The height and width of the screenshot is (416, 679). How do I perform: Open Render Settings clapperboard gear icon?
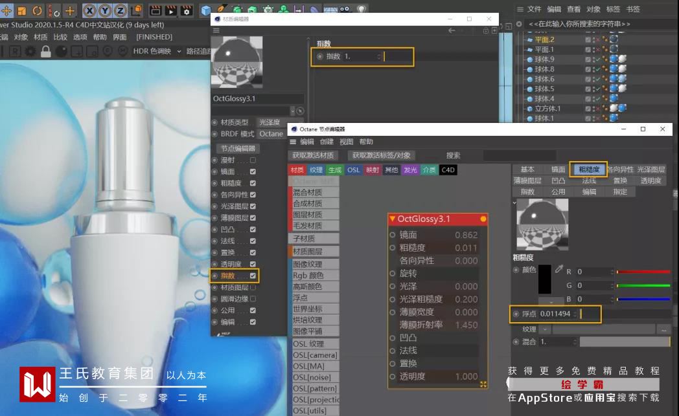click(x=187, y=10)
